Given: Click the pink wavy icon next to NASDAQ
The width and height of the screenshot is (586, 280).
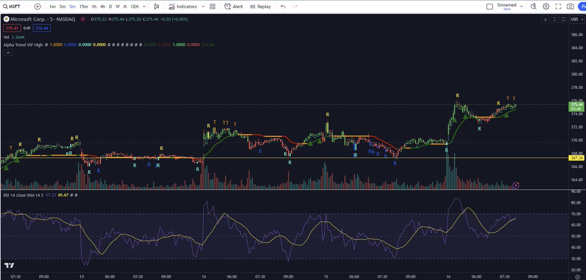Looking at the screenshot, I should point(82,19).
